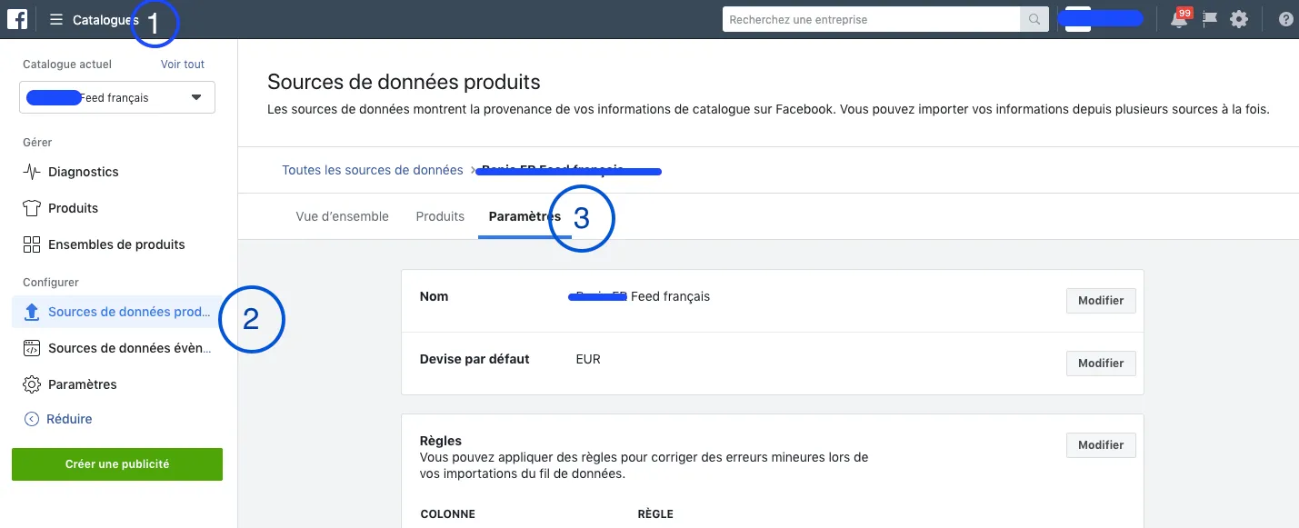Switch to Vue d'ensemble tab

pos(343,216)
